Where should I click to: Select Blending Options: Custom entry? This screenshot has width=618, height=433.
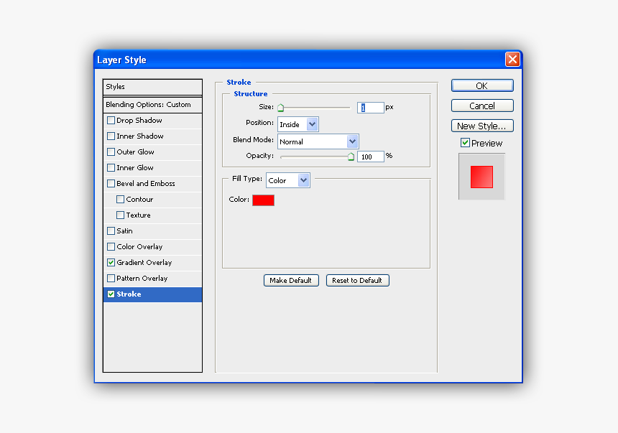tap(152, 105)
